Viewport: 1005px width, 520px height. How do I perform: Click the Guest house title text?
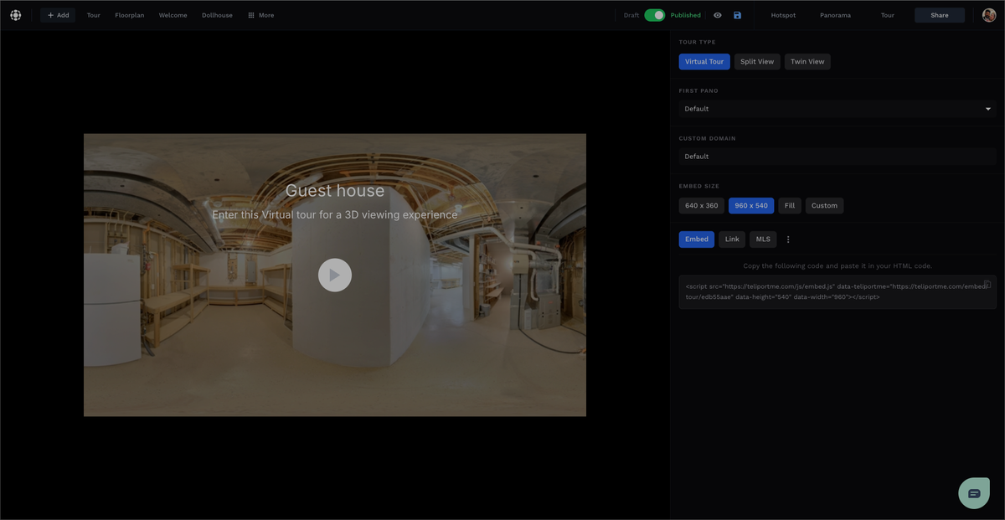tap(335, 191)
